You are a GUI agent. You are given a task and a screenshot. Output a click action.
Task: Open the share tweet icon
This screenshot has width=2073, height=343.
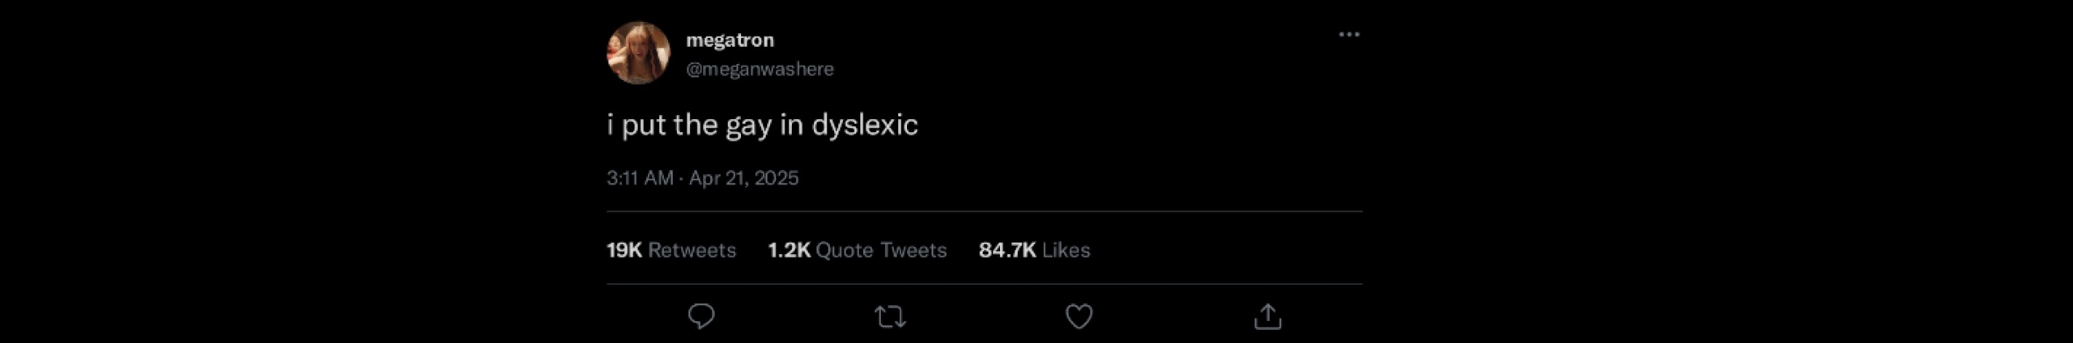[1267, 316]
